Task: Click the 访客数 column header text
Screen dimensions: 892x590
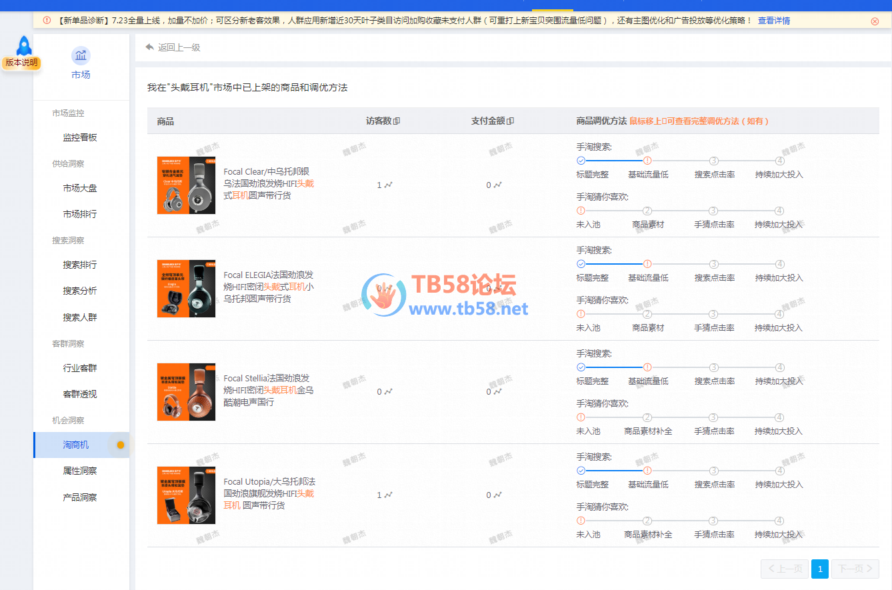Action: coord(379,121)
